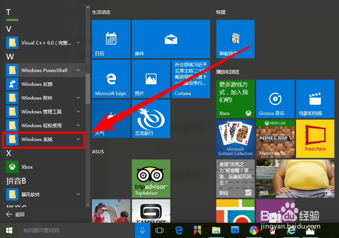Expand the Visual C++ 6.0 folder

(x=44, y=43)
